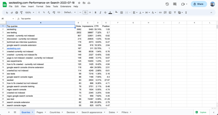
Task: Follow the seotesting.com link in column A
Action: [x=14, y=48]
